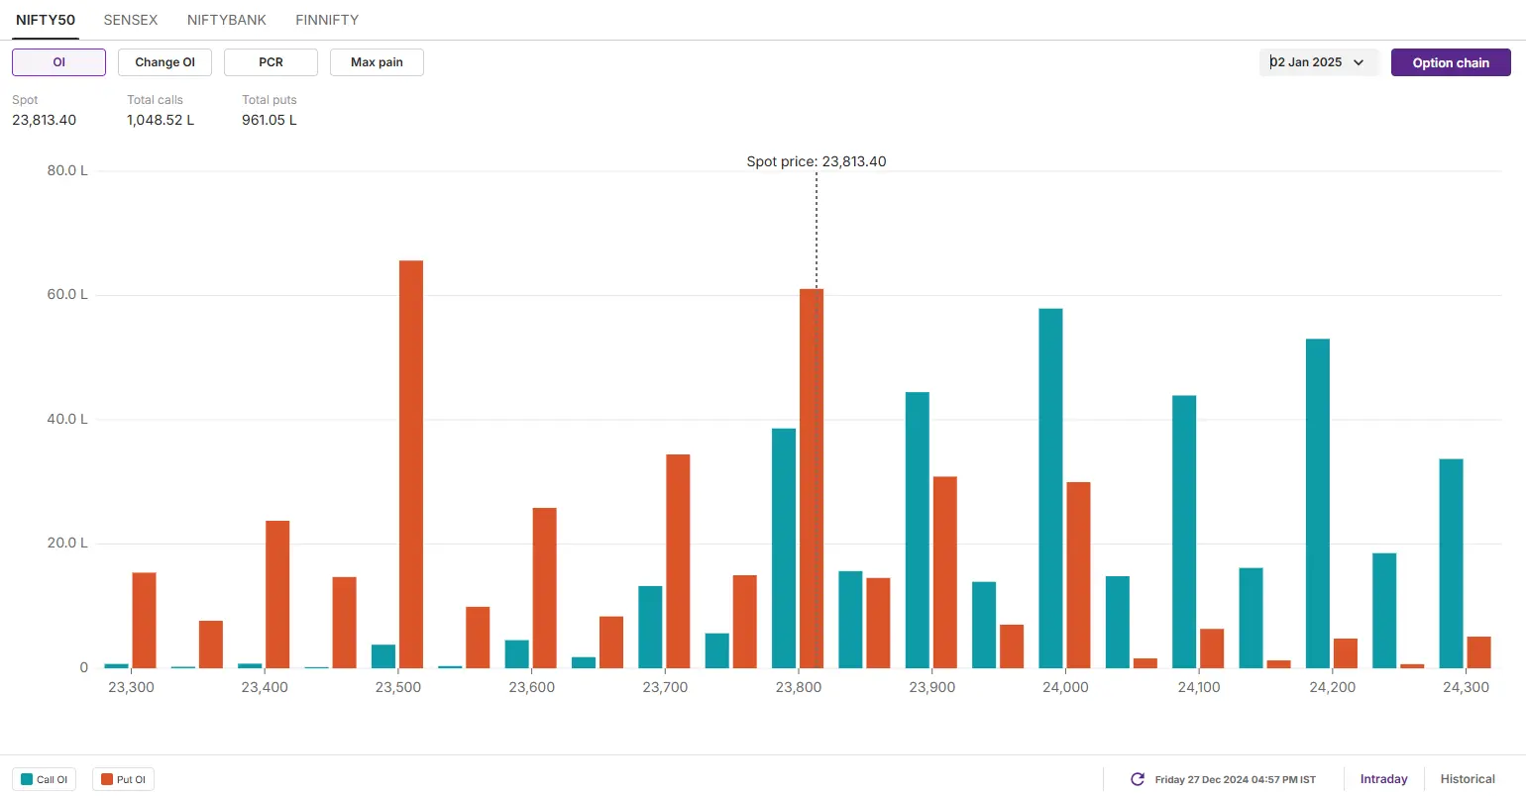Select the Change OI view button

pos(164,62)
